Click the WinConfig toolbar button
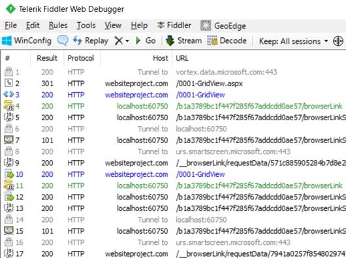This screenshot has width=346, height=258. pos(27,41)
